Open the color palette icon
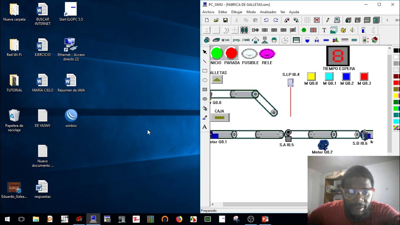 click(x=343, y=30)
